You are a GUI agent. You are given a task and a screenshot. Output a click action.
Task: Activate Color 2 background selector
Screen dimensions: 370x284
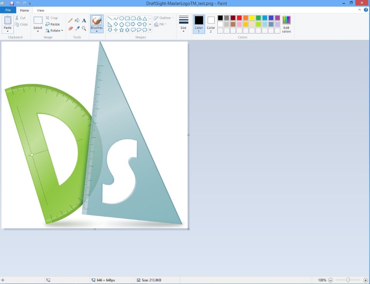coord(211,24)
